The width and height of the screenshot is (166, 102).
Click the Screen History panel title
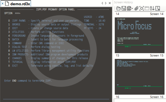tap(123, 2)
